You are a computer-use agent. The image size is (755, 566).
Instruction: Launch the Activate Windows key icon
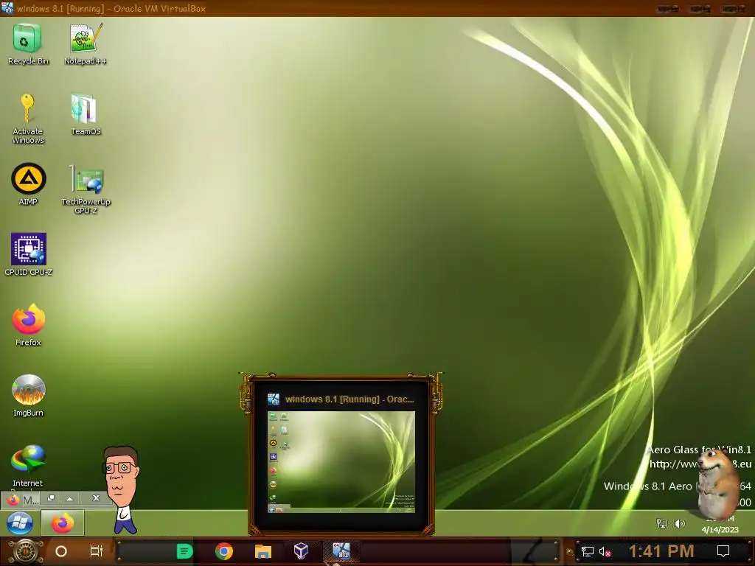tap(28, 119)
